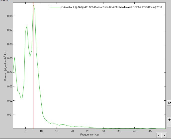Click the y-axis tick label 0.08

9,16
